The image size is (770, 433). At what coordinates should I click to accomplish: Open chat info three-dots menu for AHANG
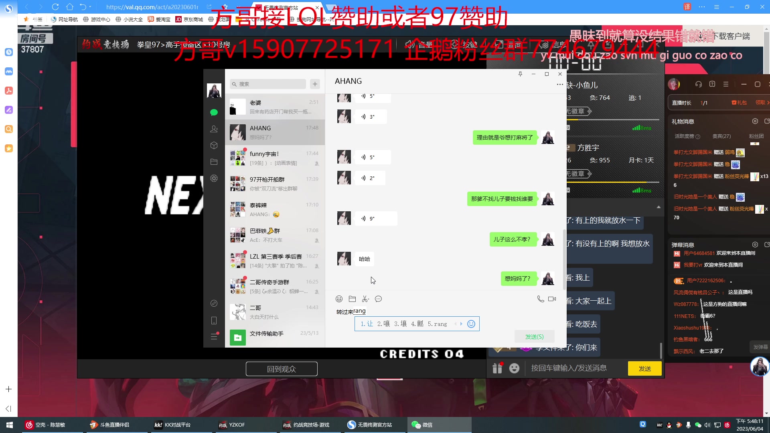click(x=560, y=84)
